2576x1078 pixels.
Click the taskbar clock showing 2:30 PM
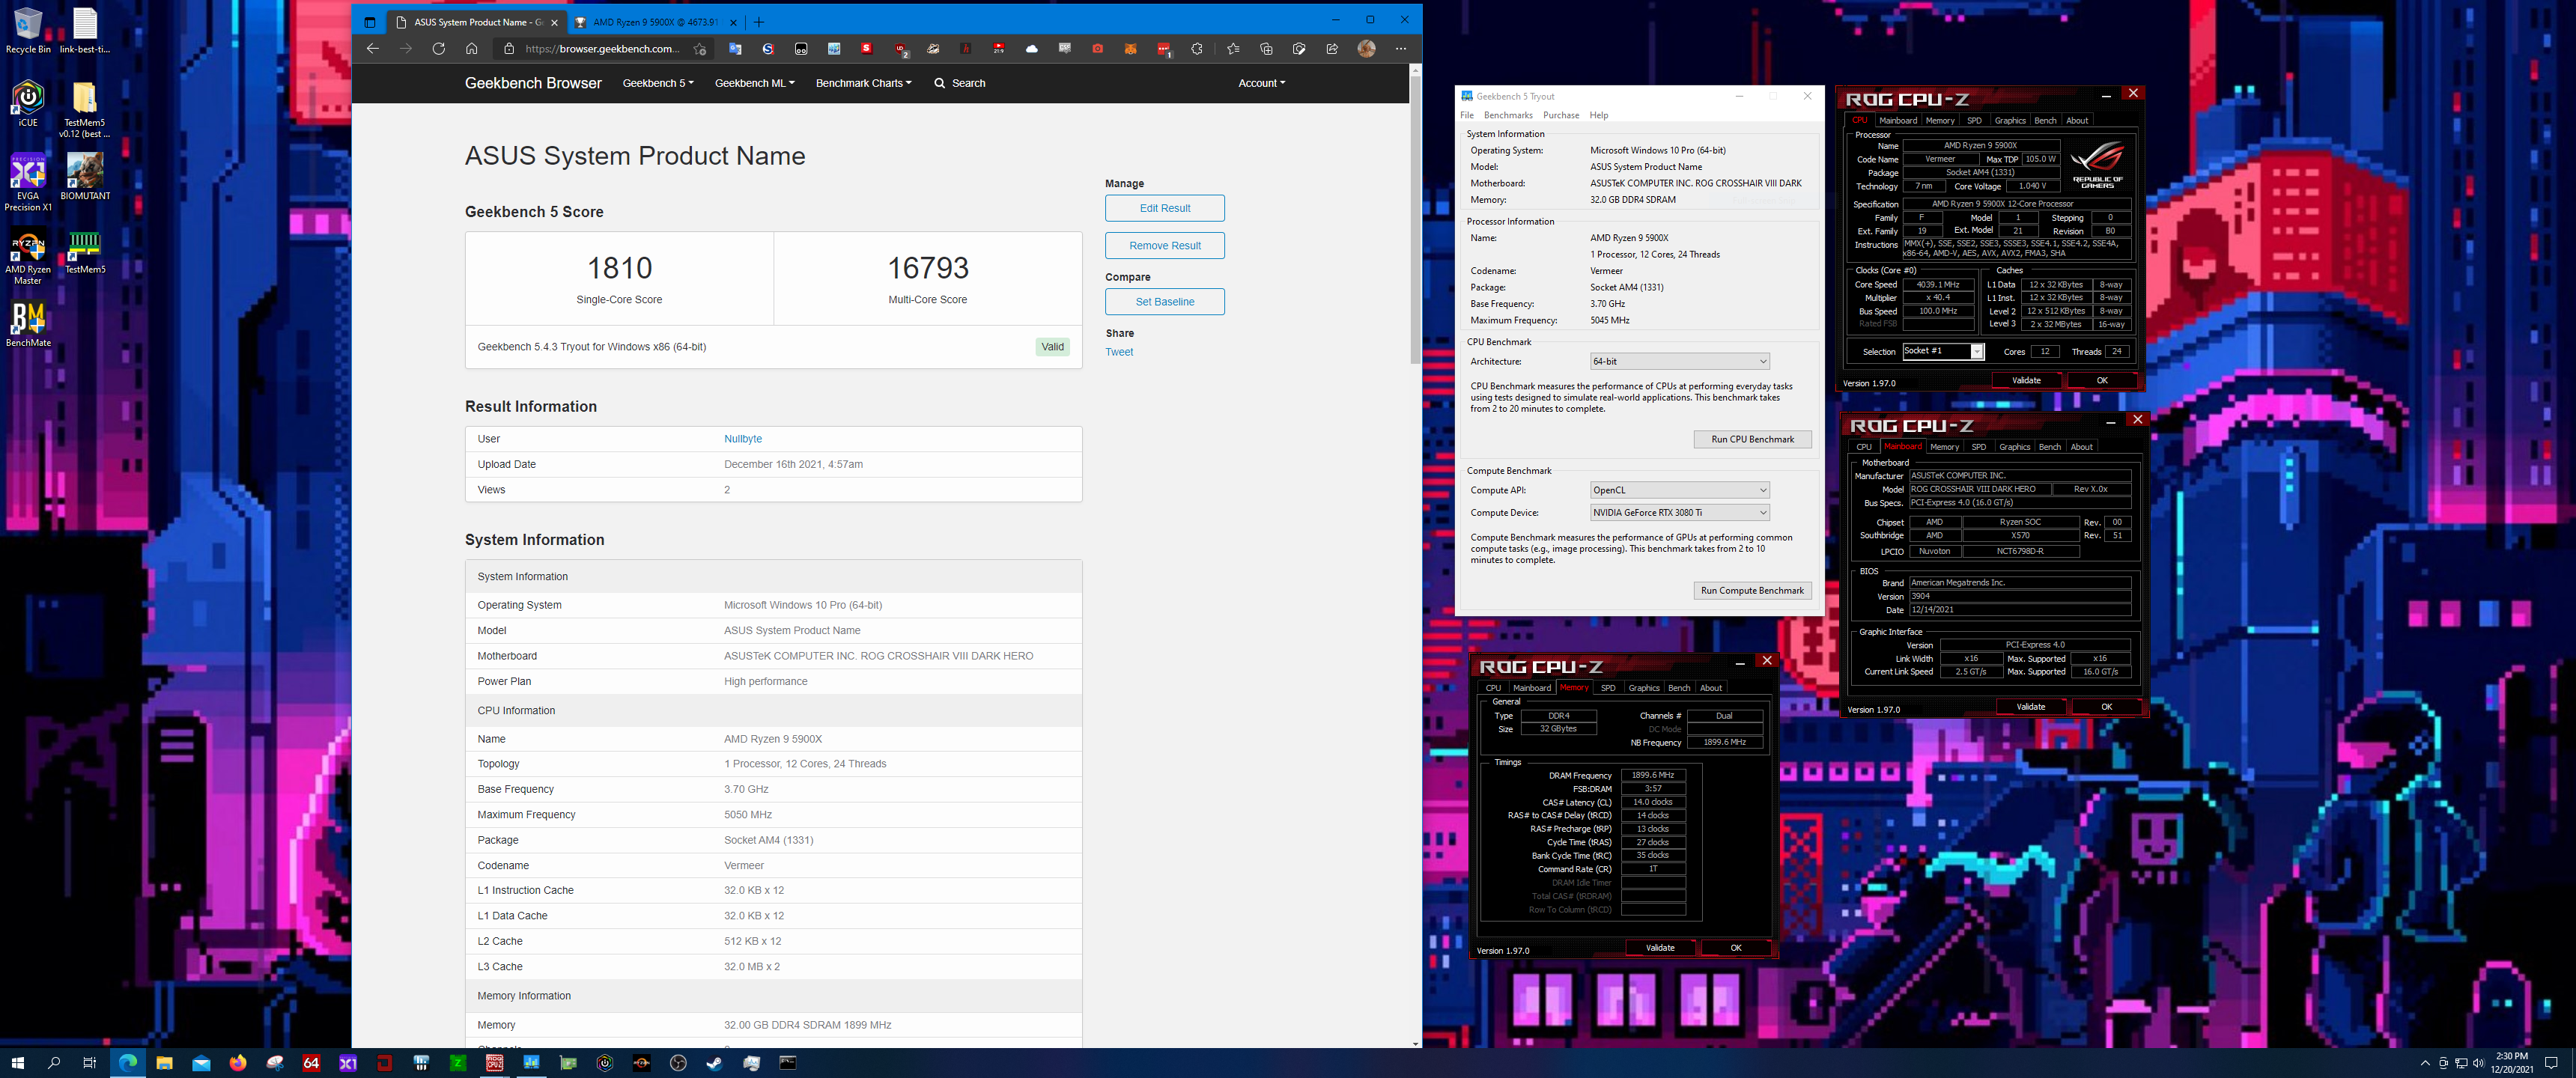point(2511,1062)
